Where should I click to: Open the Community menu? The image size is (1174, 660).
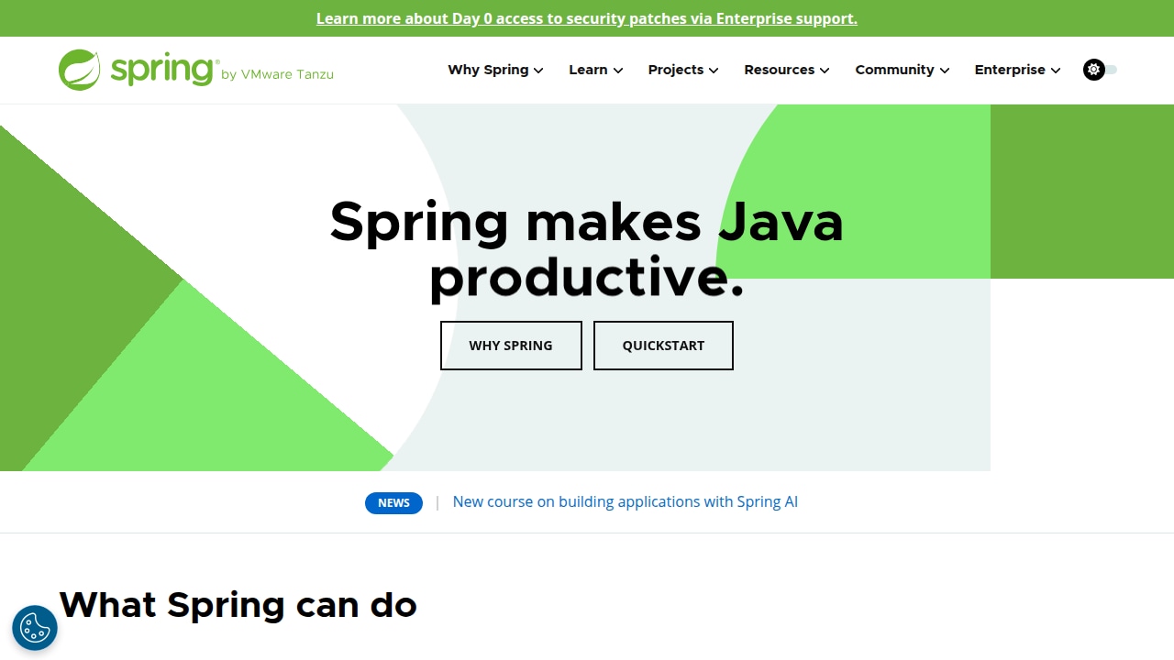[894, 70]
